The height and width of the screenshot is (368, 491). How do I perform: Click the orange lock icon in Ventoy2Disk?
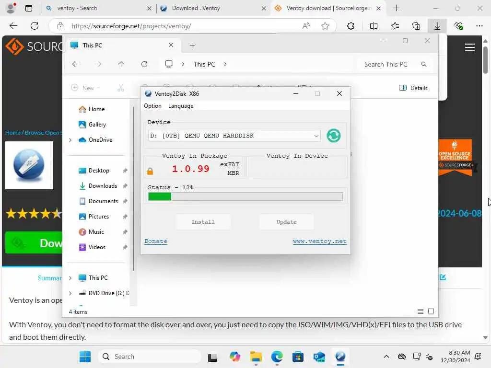click(x=150, y=171)
